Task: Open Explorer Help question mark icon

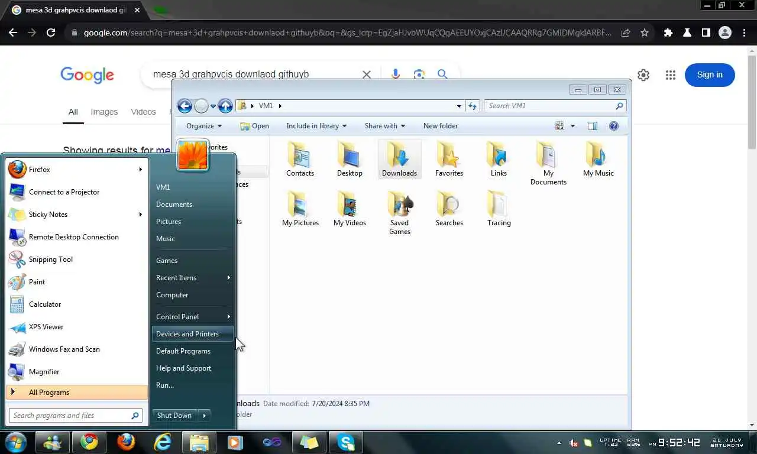Action: tap(613, 126)
